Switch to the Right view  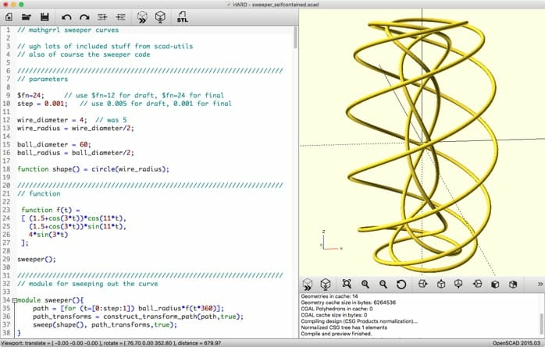[x=422, y=284]
